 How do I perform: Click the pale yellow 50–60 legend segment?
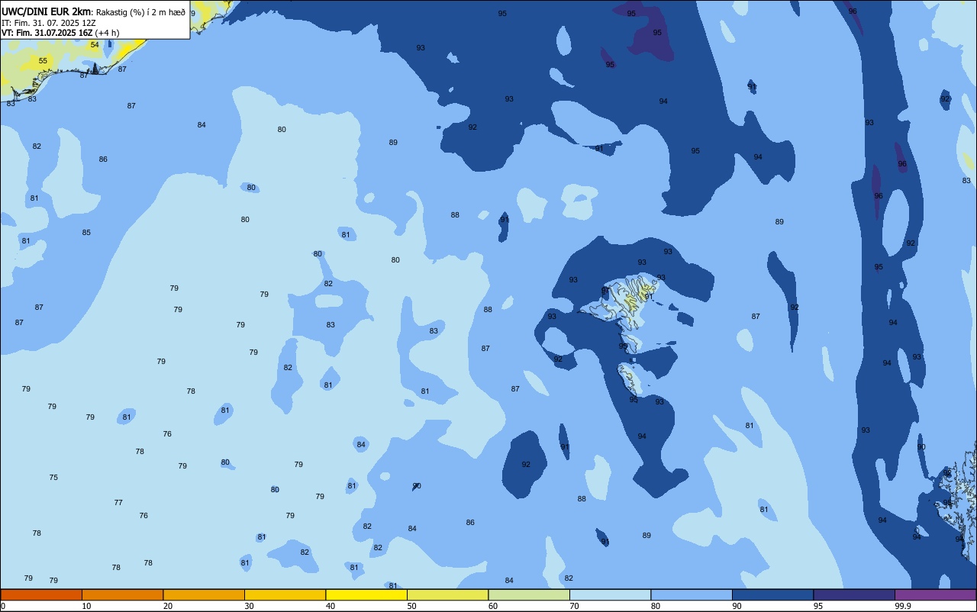[447, 594]
